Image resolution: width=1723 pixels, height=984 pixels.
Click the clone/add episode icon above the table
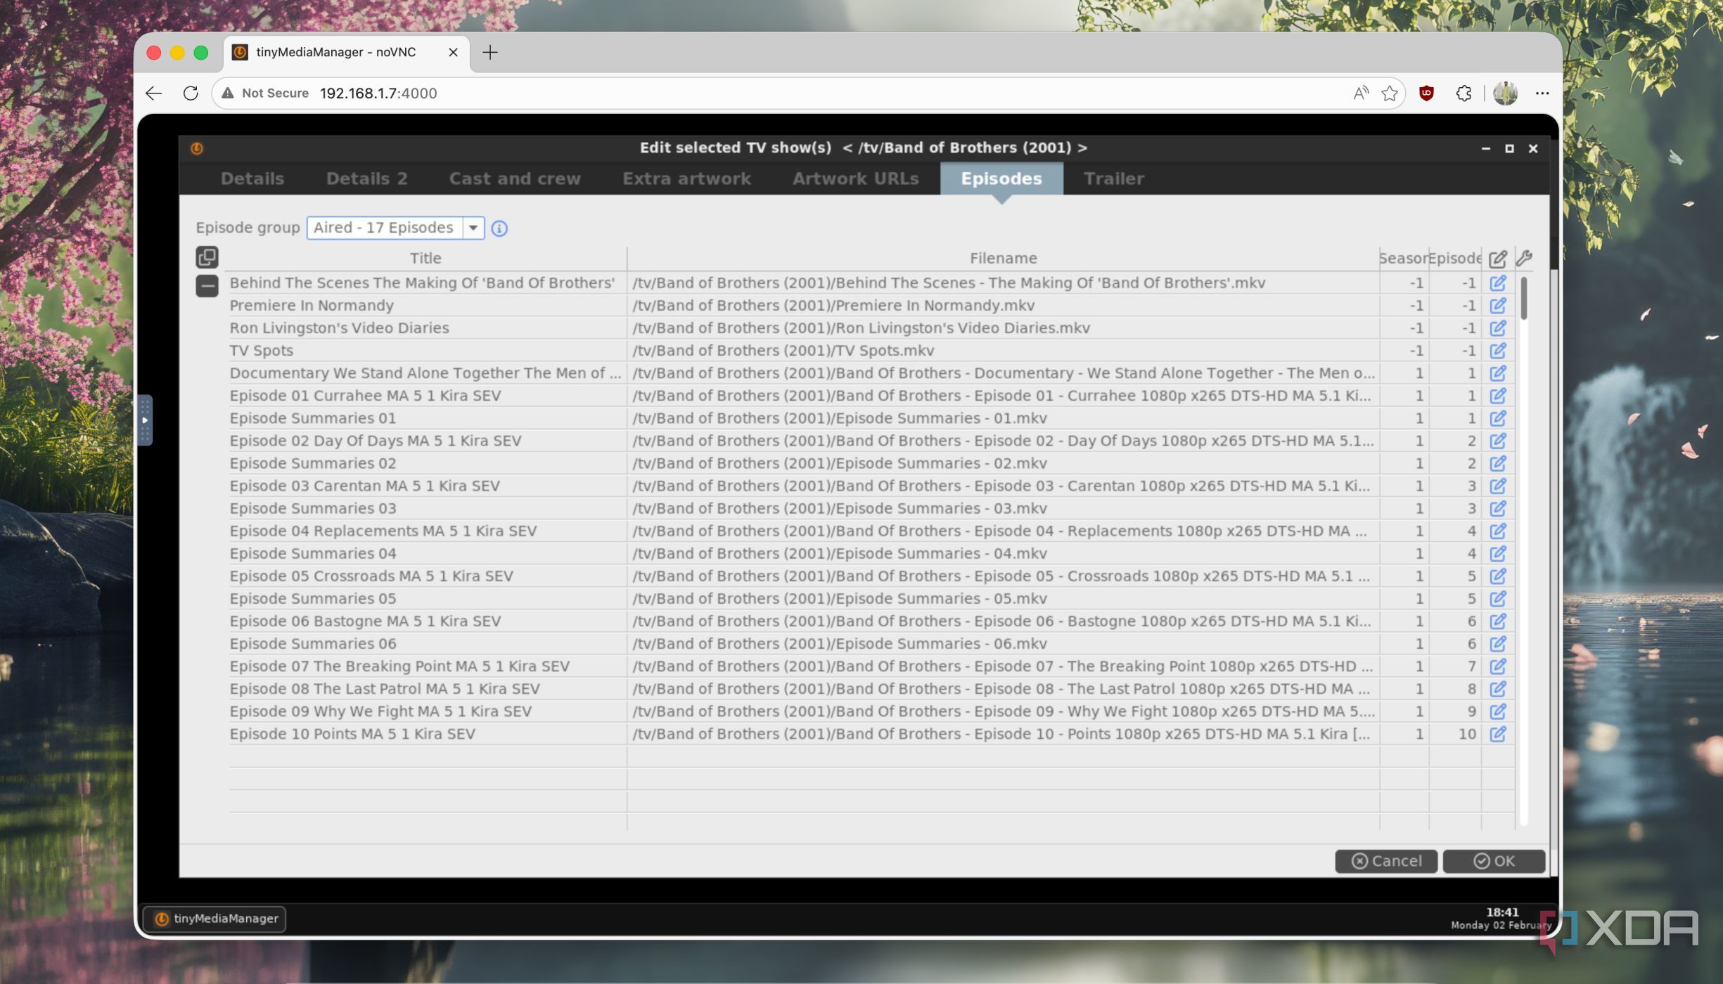point(207,257)
